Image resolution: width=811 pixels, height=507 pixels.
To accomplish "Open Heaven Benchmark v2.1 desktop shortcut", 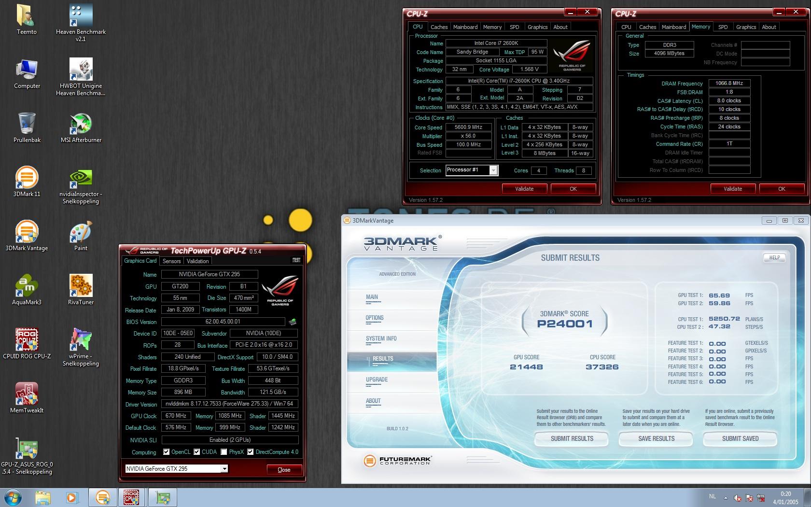I will pyautogui.click(x=81, y=23).
